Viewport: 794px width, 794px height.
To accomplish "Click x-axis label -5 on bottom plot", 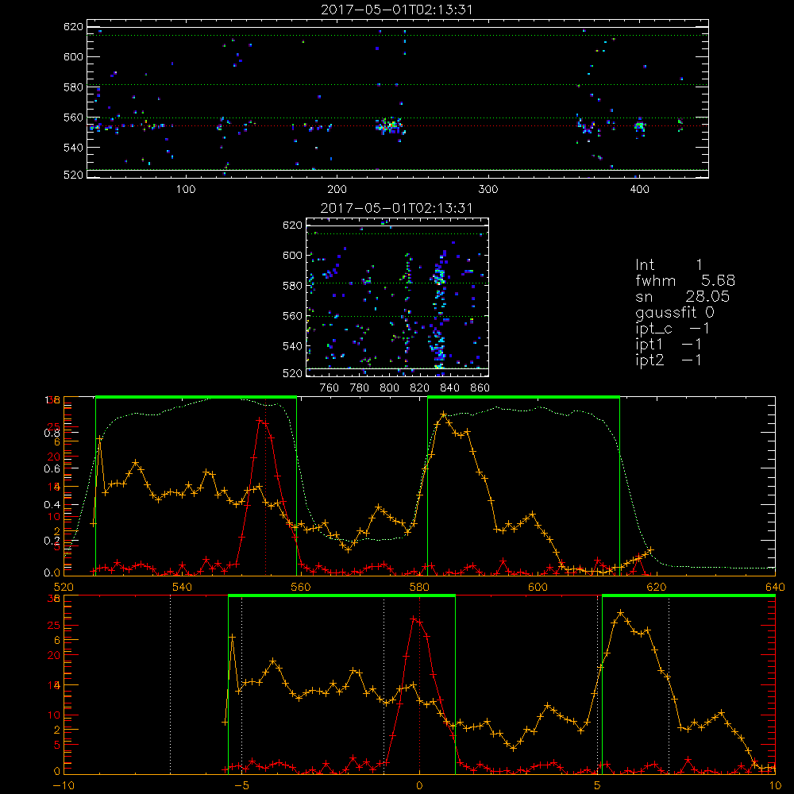I will (241, 785).
